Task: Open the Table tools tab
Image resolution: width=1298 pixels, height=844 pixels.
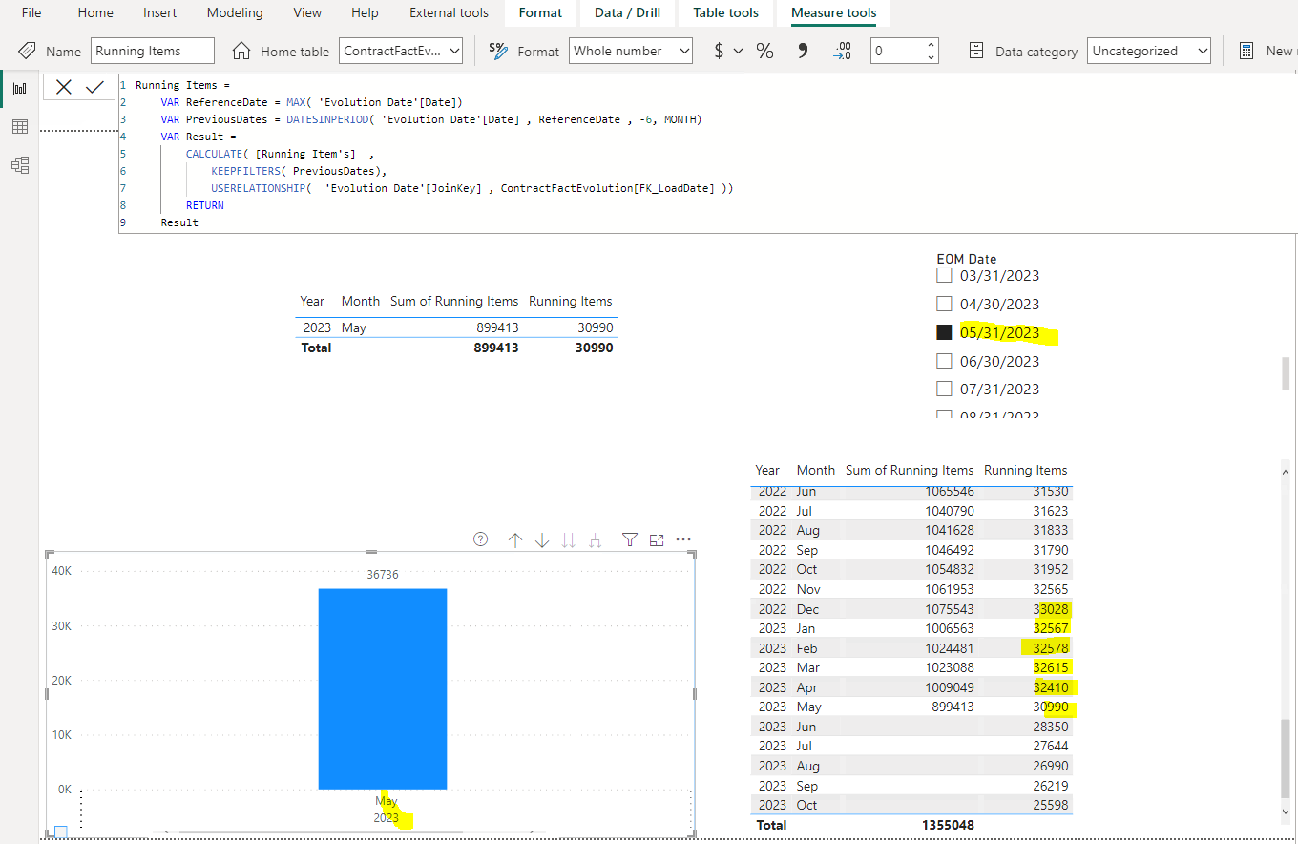Action: pos(725,12)
